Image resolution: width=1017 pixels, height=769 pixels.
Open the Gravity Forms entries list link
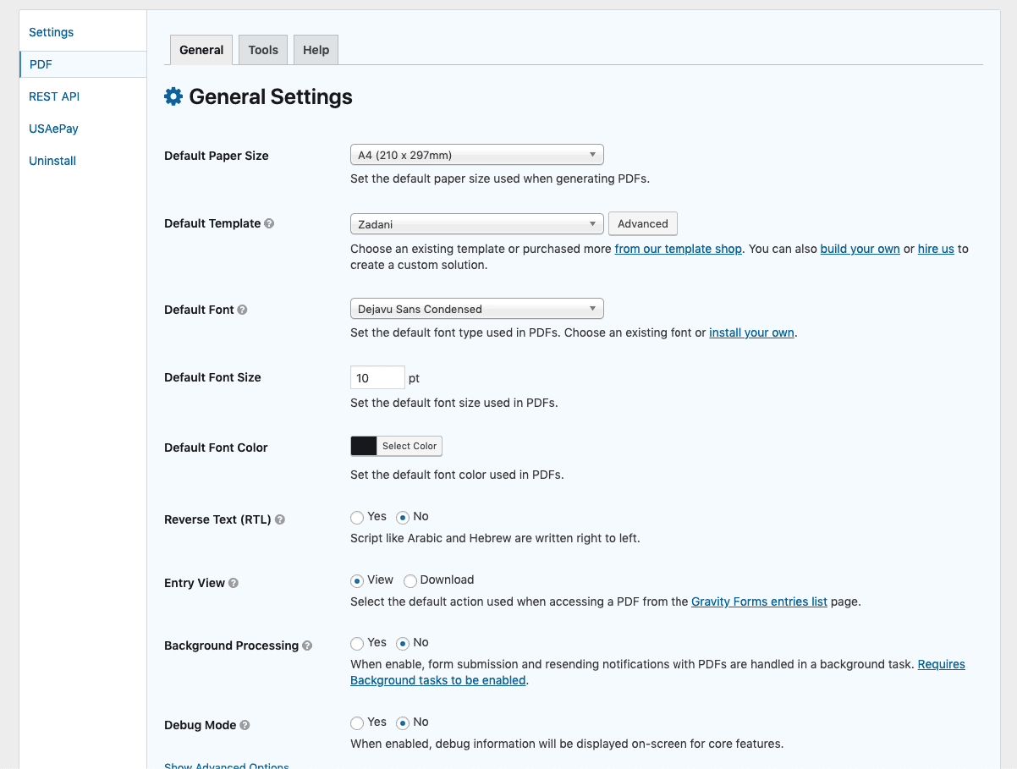(x=759, y=601)
